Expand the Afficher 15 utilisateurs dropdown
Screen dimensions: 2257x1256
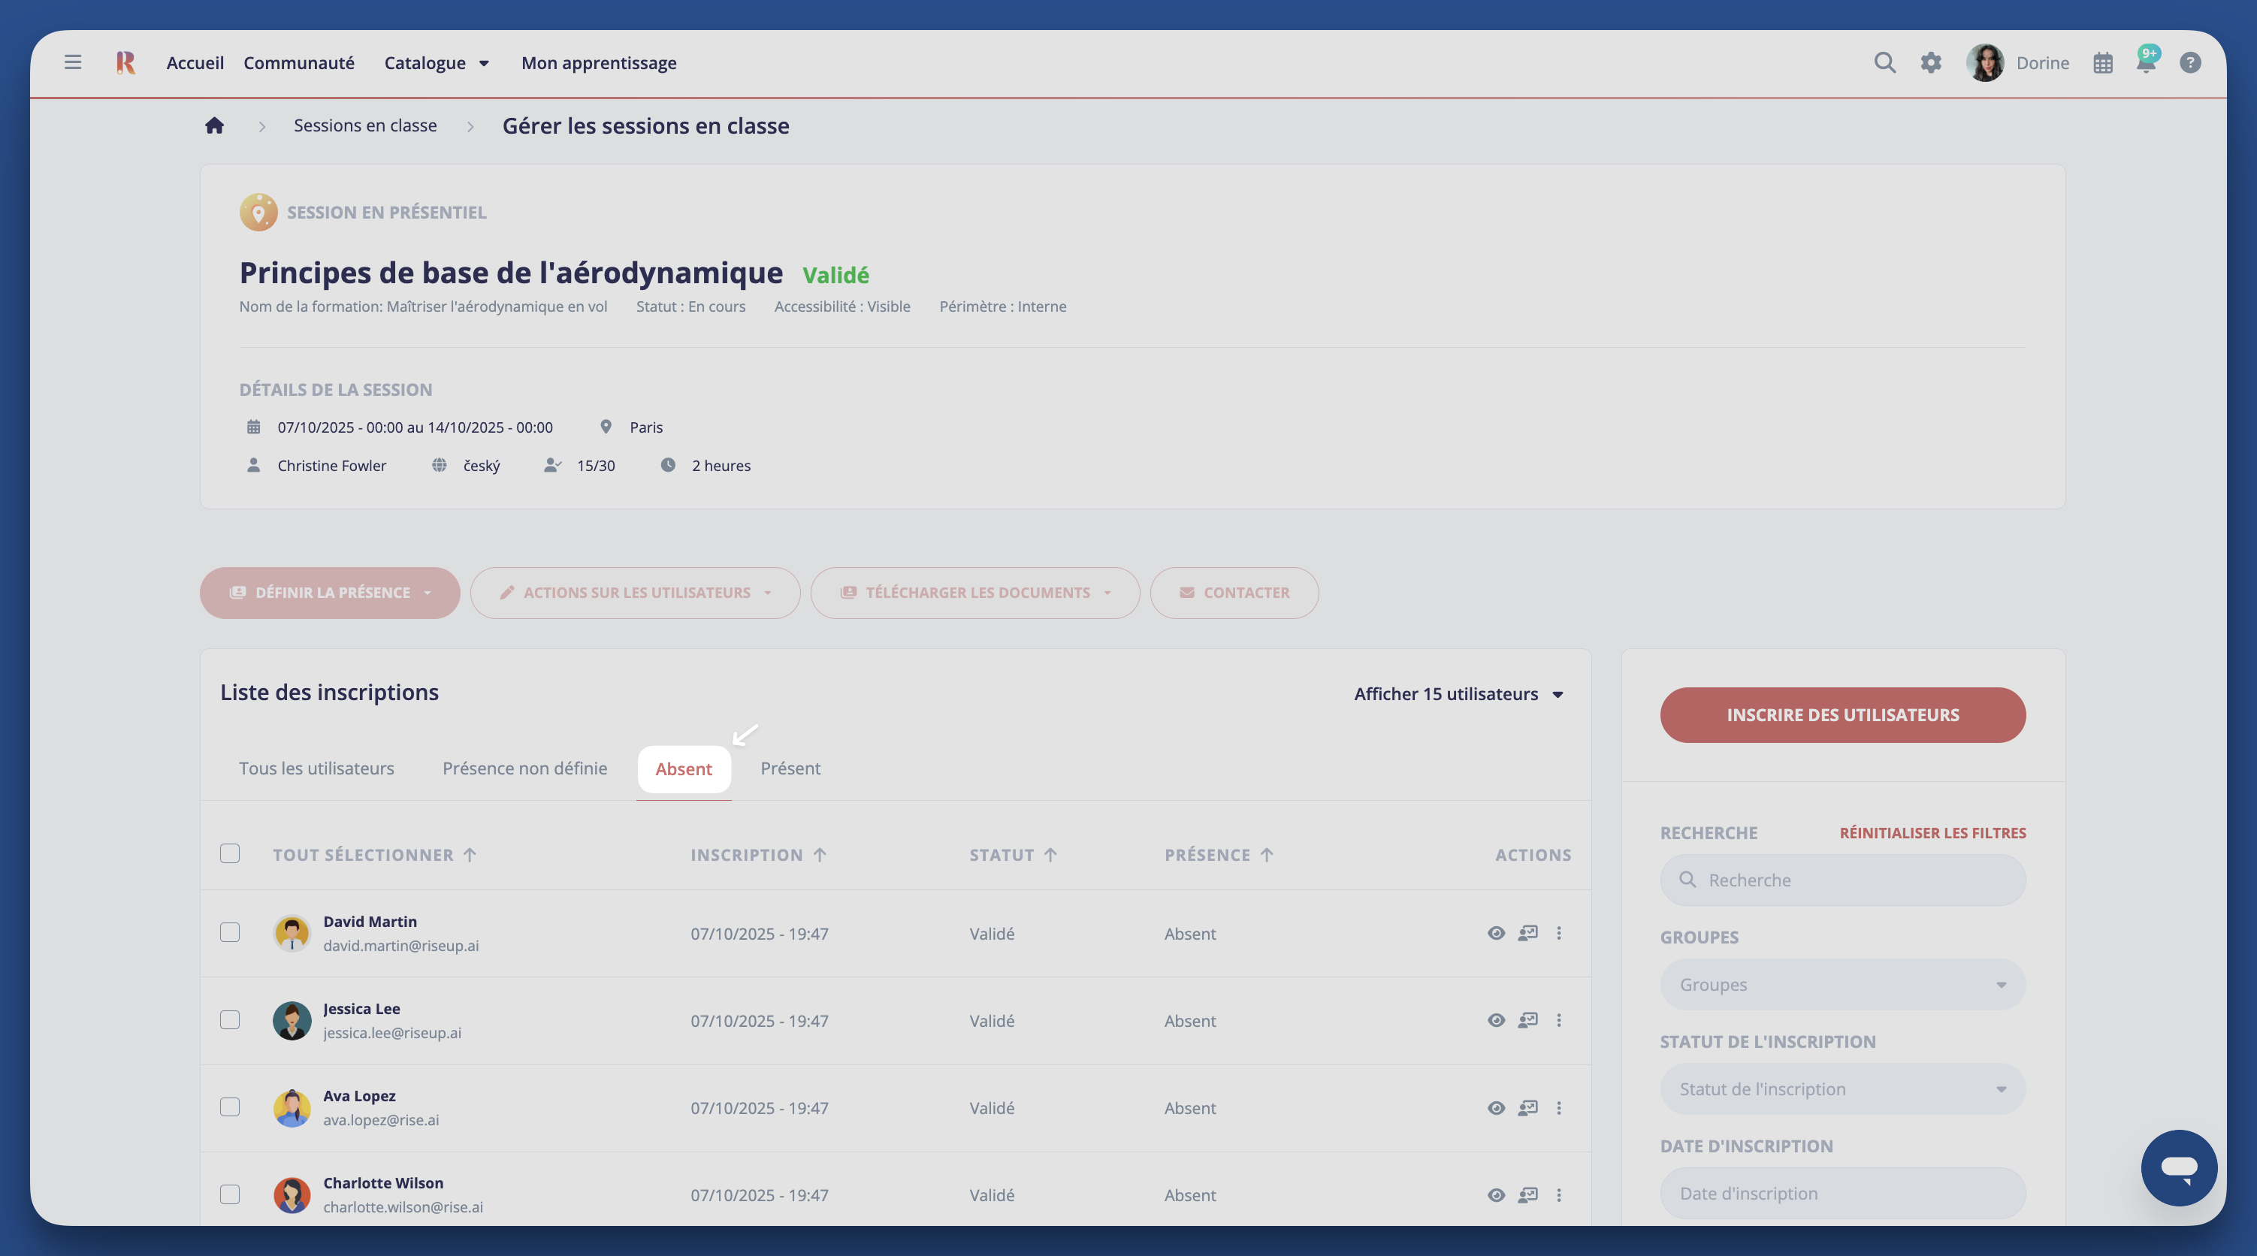click(1459, 693)
